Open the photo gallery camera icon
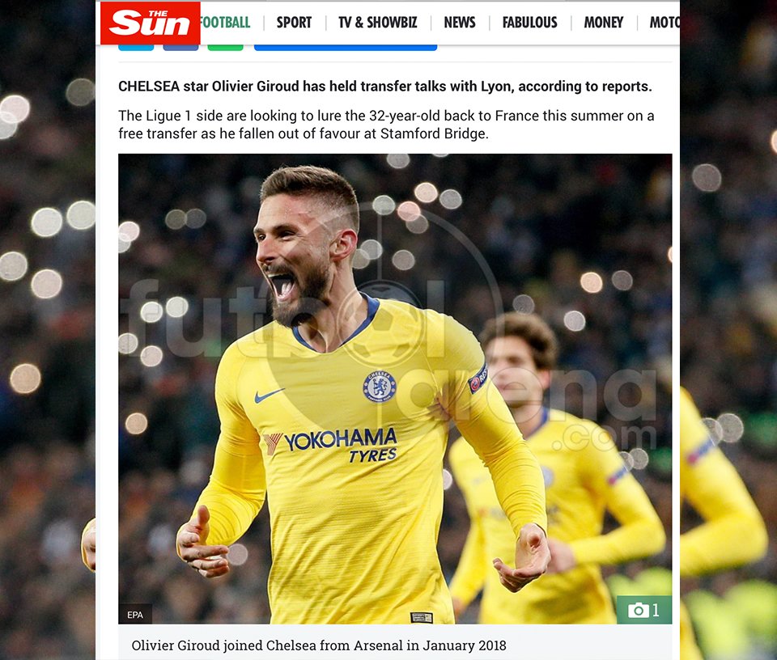Image resolution: width=777 pixels, height=660 pixels. coord(639,610)
